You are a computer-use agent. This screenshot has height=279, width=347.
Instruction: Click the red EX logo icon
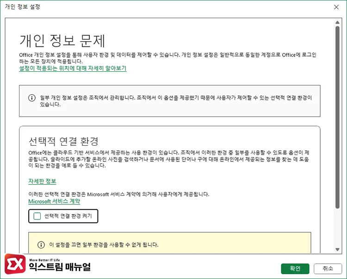pos(14,265)
